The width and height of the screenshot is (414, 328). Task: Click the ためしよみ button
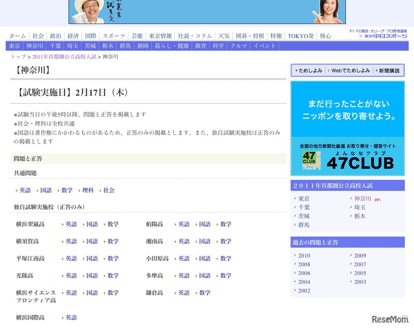(310, 70)
